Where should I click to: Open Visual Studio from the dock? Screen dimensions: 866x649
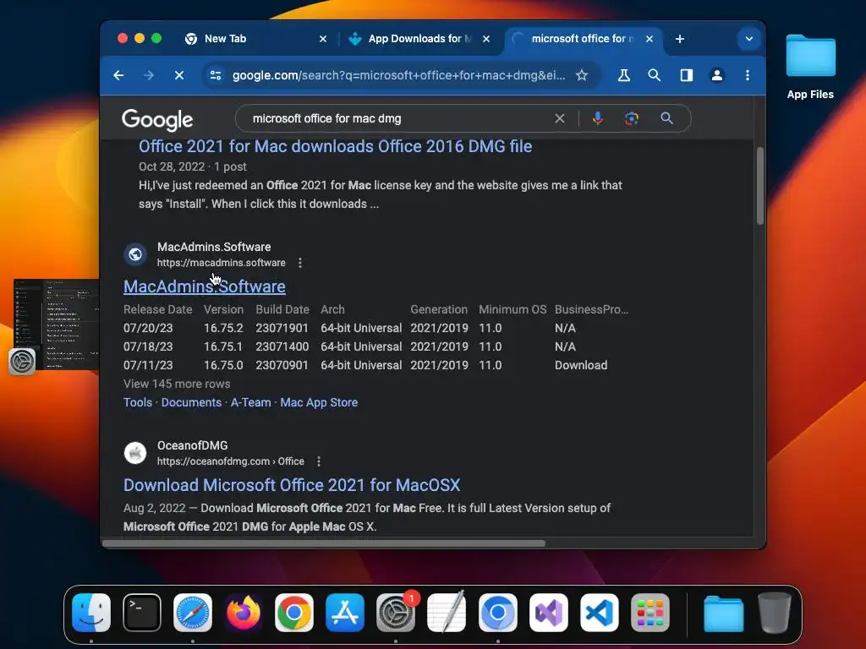pos(548,613)
